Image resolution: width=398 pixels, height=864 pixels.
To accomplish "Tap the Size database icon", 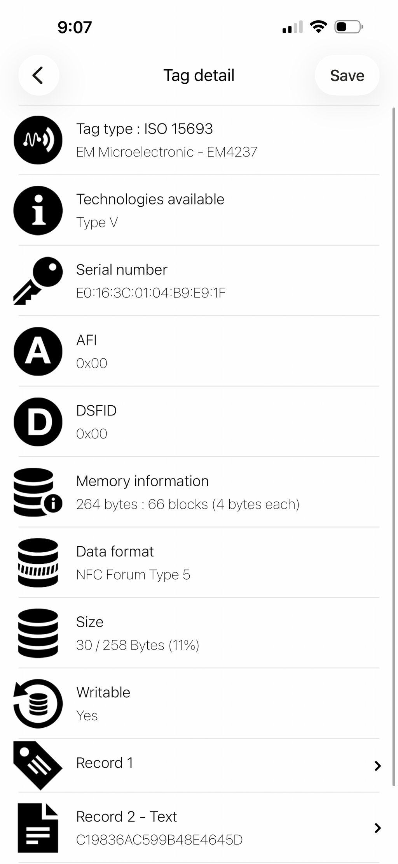I will tap(38, 633).
